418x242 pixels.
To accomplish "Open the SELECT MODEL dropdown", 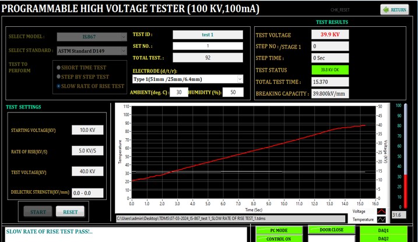I will (x=92, y=37).
